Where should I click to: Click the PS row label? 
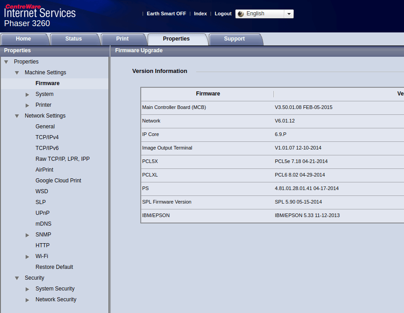coord(146,188)
